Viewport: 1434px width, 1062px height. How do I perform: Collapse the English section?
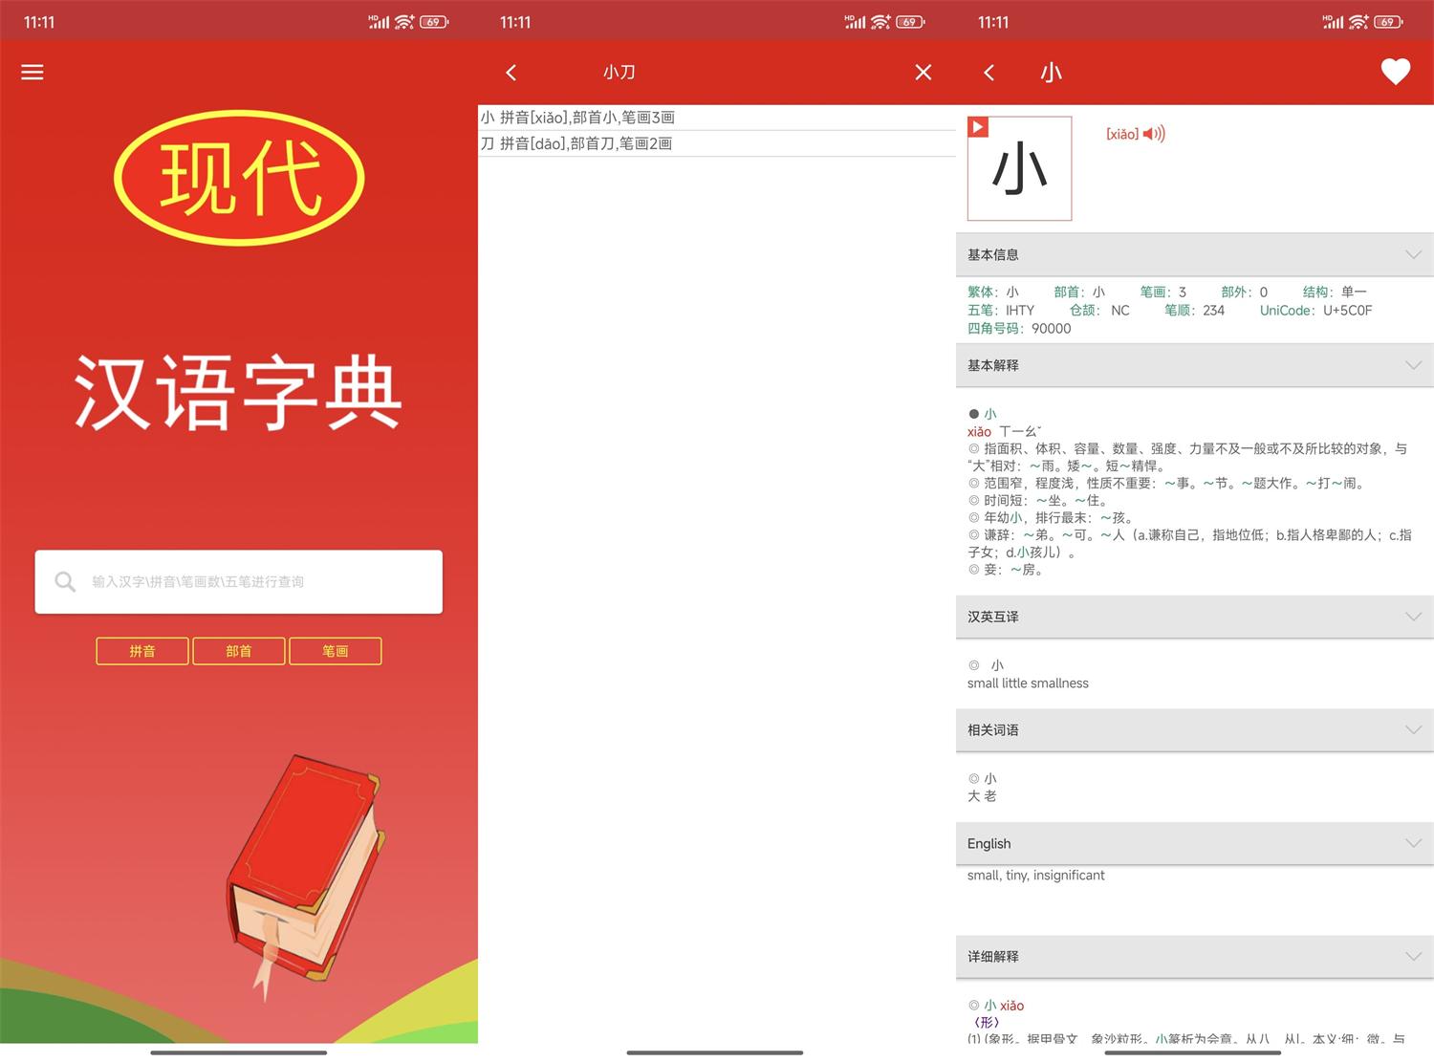click(x=1413, y=843)
